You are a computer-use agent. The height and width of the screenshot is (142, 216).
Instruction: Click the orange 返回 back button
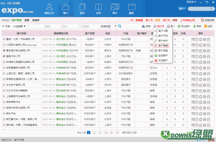[x=208, y=26]
